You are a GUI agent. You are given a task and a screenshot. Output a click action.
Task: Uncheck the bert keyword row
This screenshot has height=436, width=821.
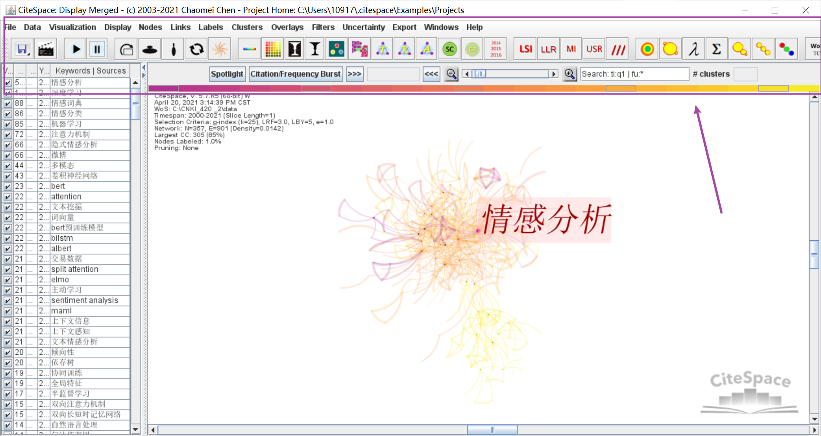8,187
